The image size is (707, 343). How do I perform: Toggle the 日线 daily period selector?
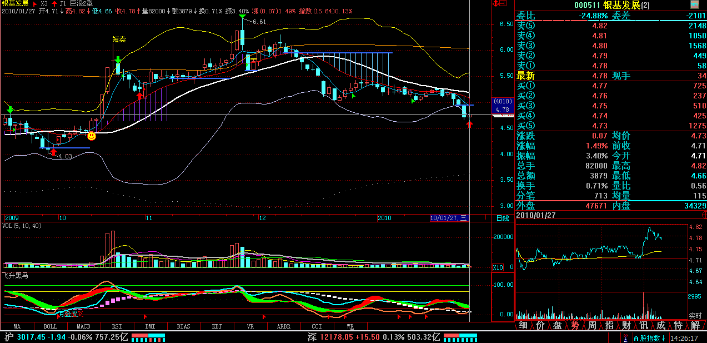click(x=502, y=218)
